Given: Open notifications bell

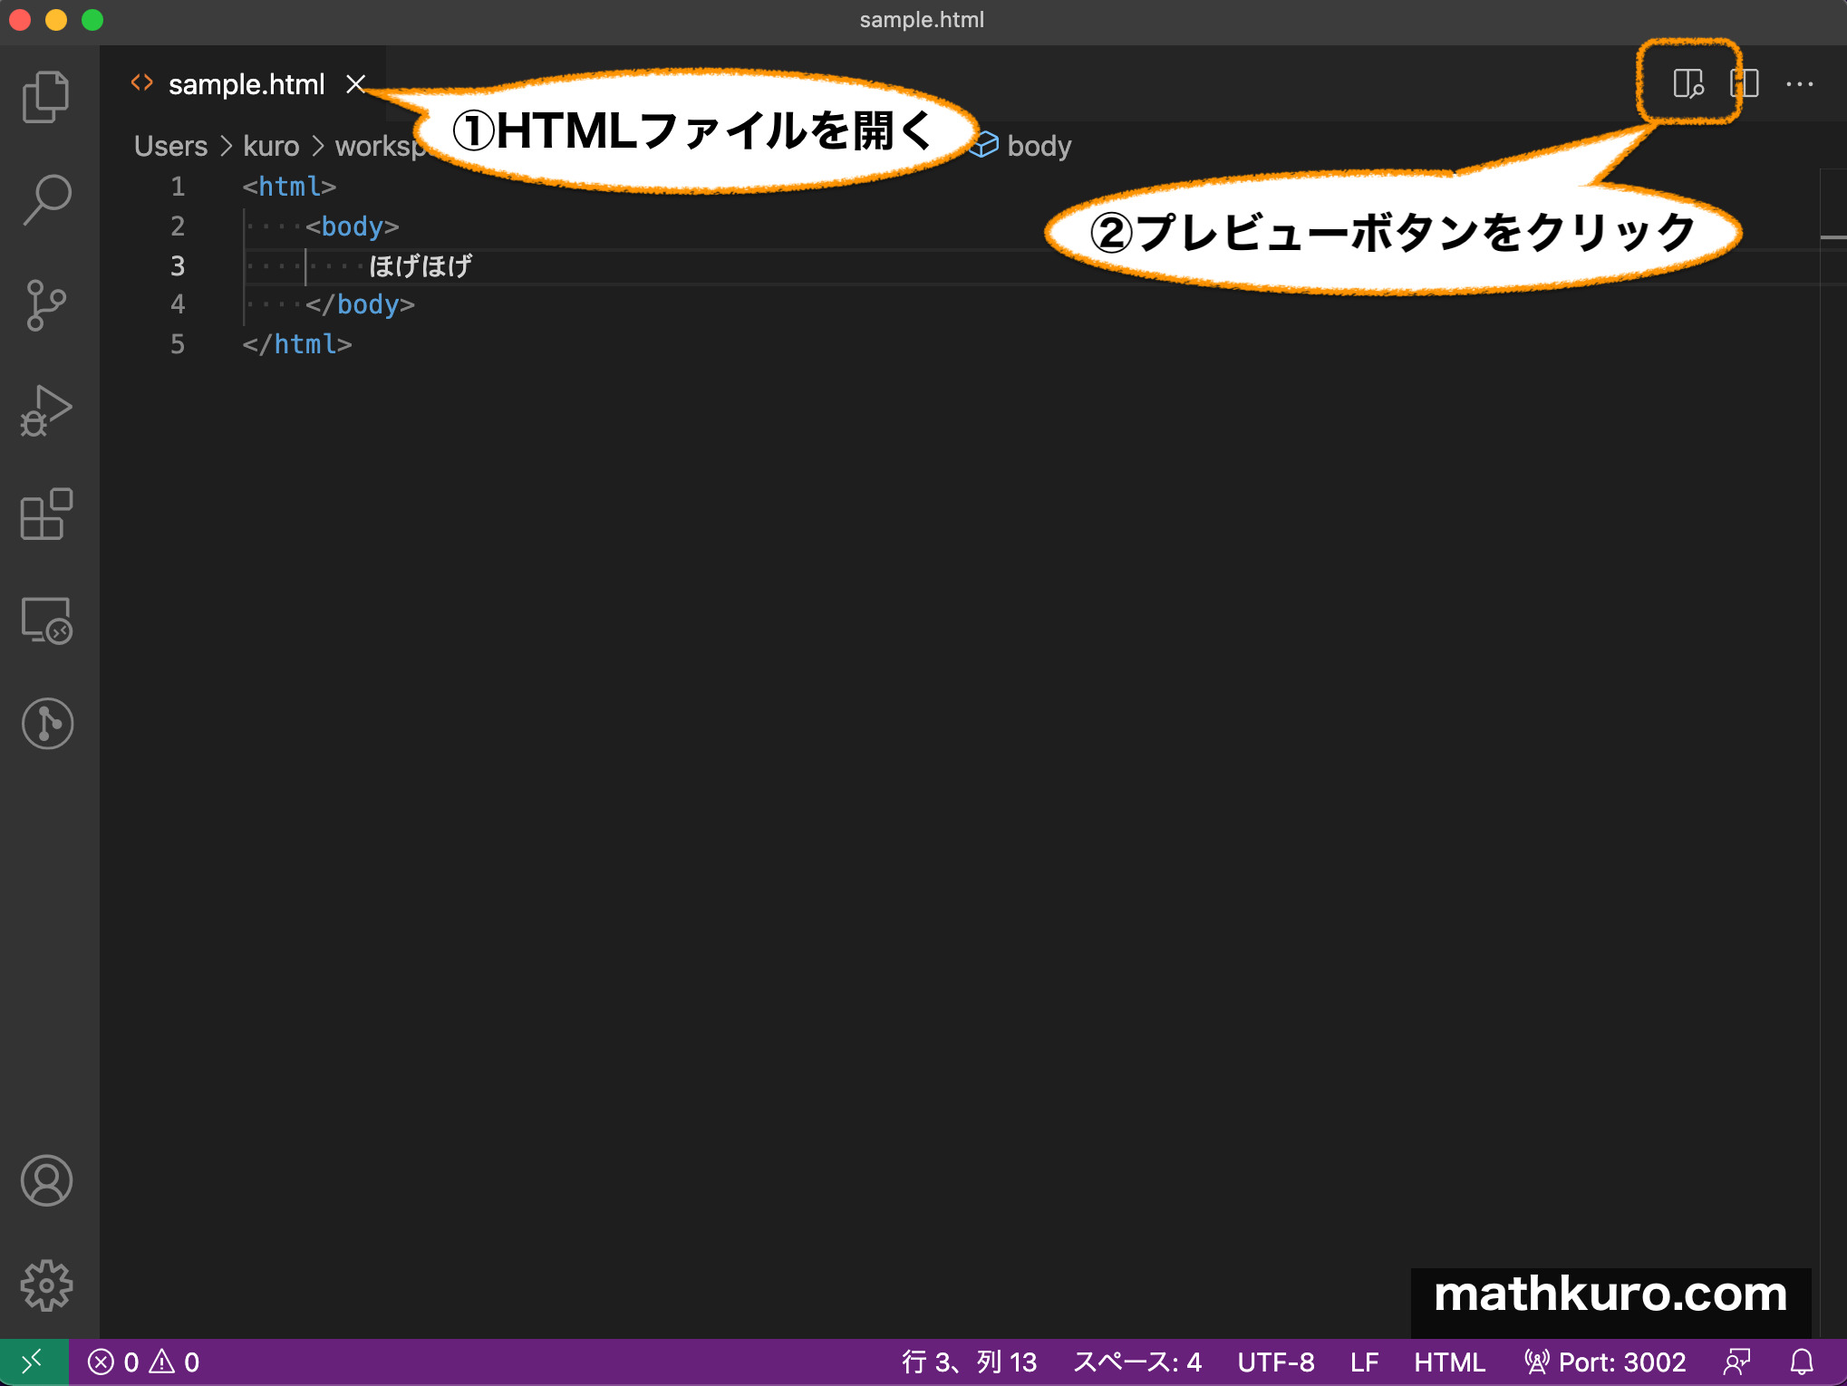Looking at the screenshot, I should click(x=1802, y=1362).
